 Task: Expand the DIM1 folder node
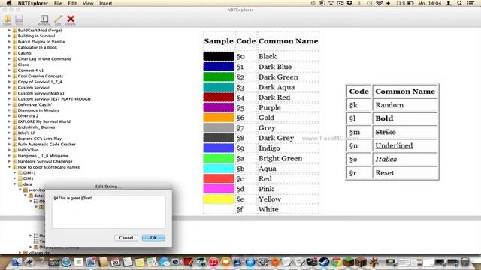click(15, 178)
